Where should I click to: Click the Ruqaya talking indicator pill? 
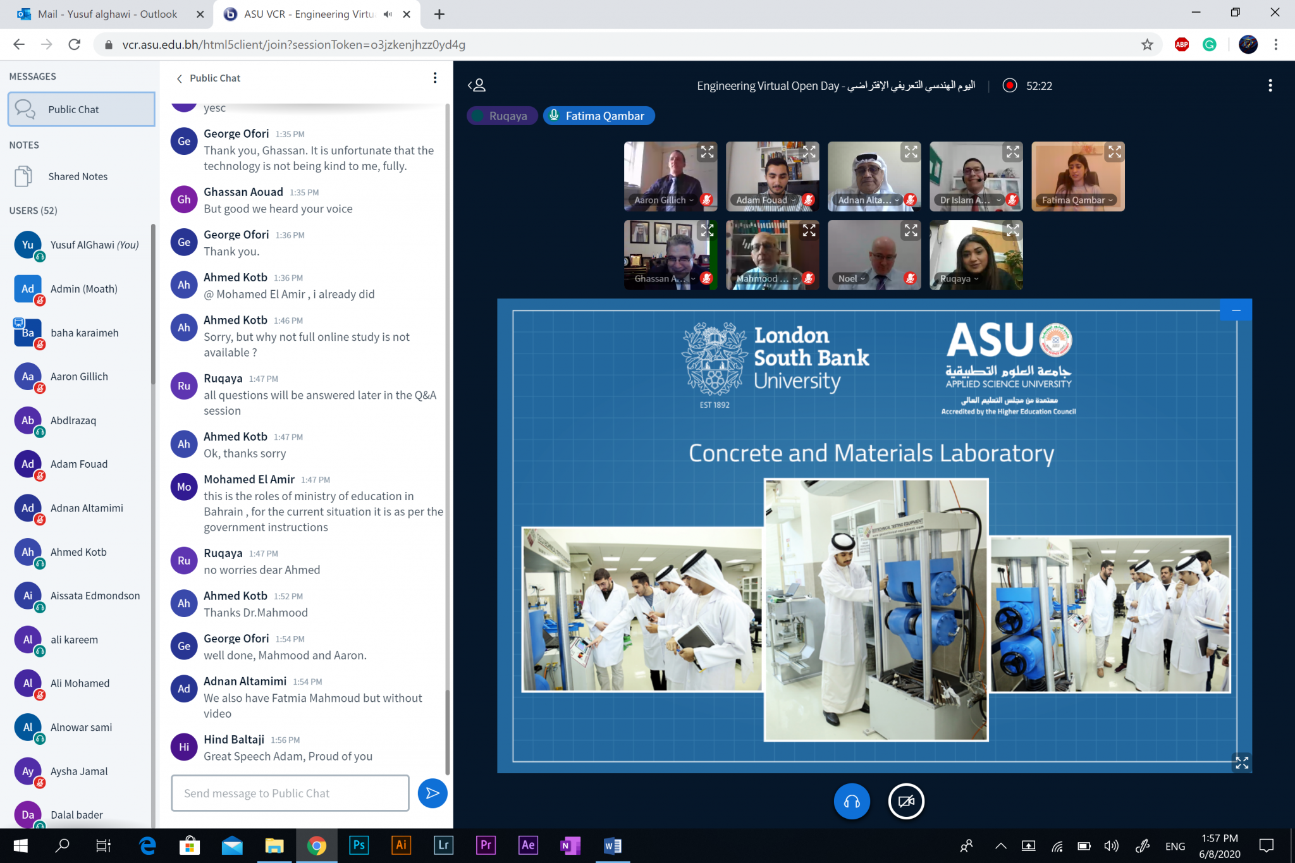(502, 116)
